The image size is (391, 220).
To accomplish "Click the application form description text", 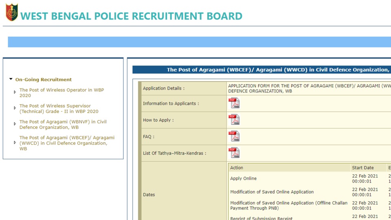I will 310,88.
